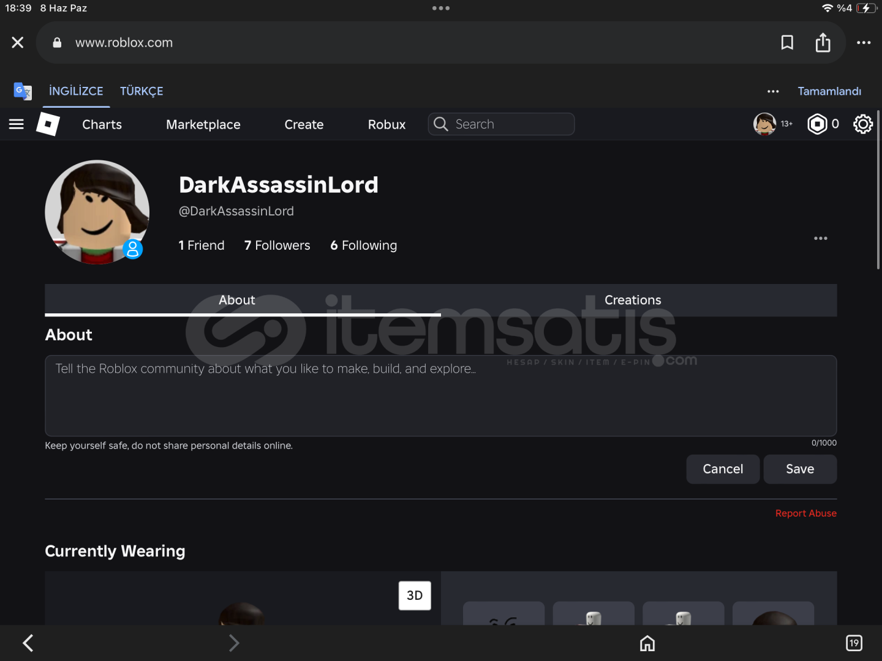The width and height of the screenshot is (882, 661).
Task: Go back with the browser back arrow
Action: (x=28, y=643)
